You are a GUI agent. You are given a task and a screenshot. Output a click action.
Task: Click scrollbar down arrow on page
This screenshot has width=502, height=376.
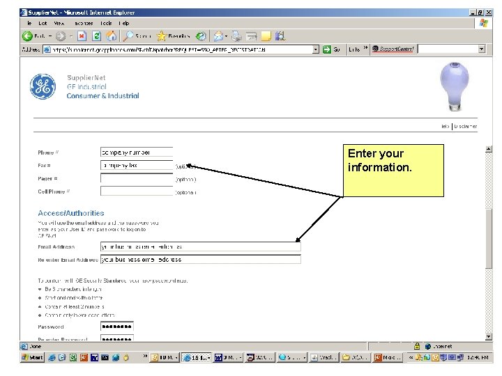click(x=489, y=337)
